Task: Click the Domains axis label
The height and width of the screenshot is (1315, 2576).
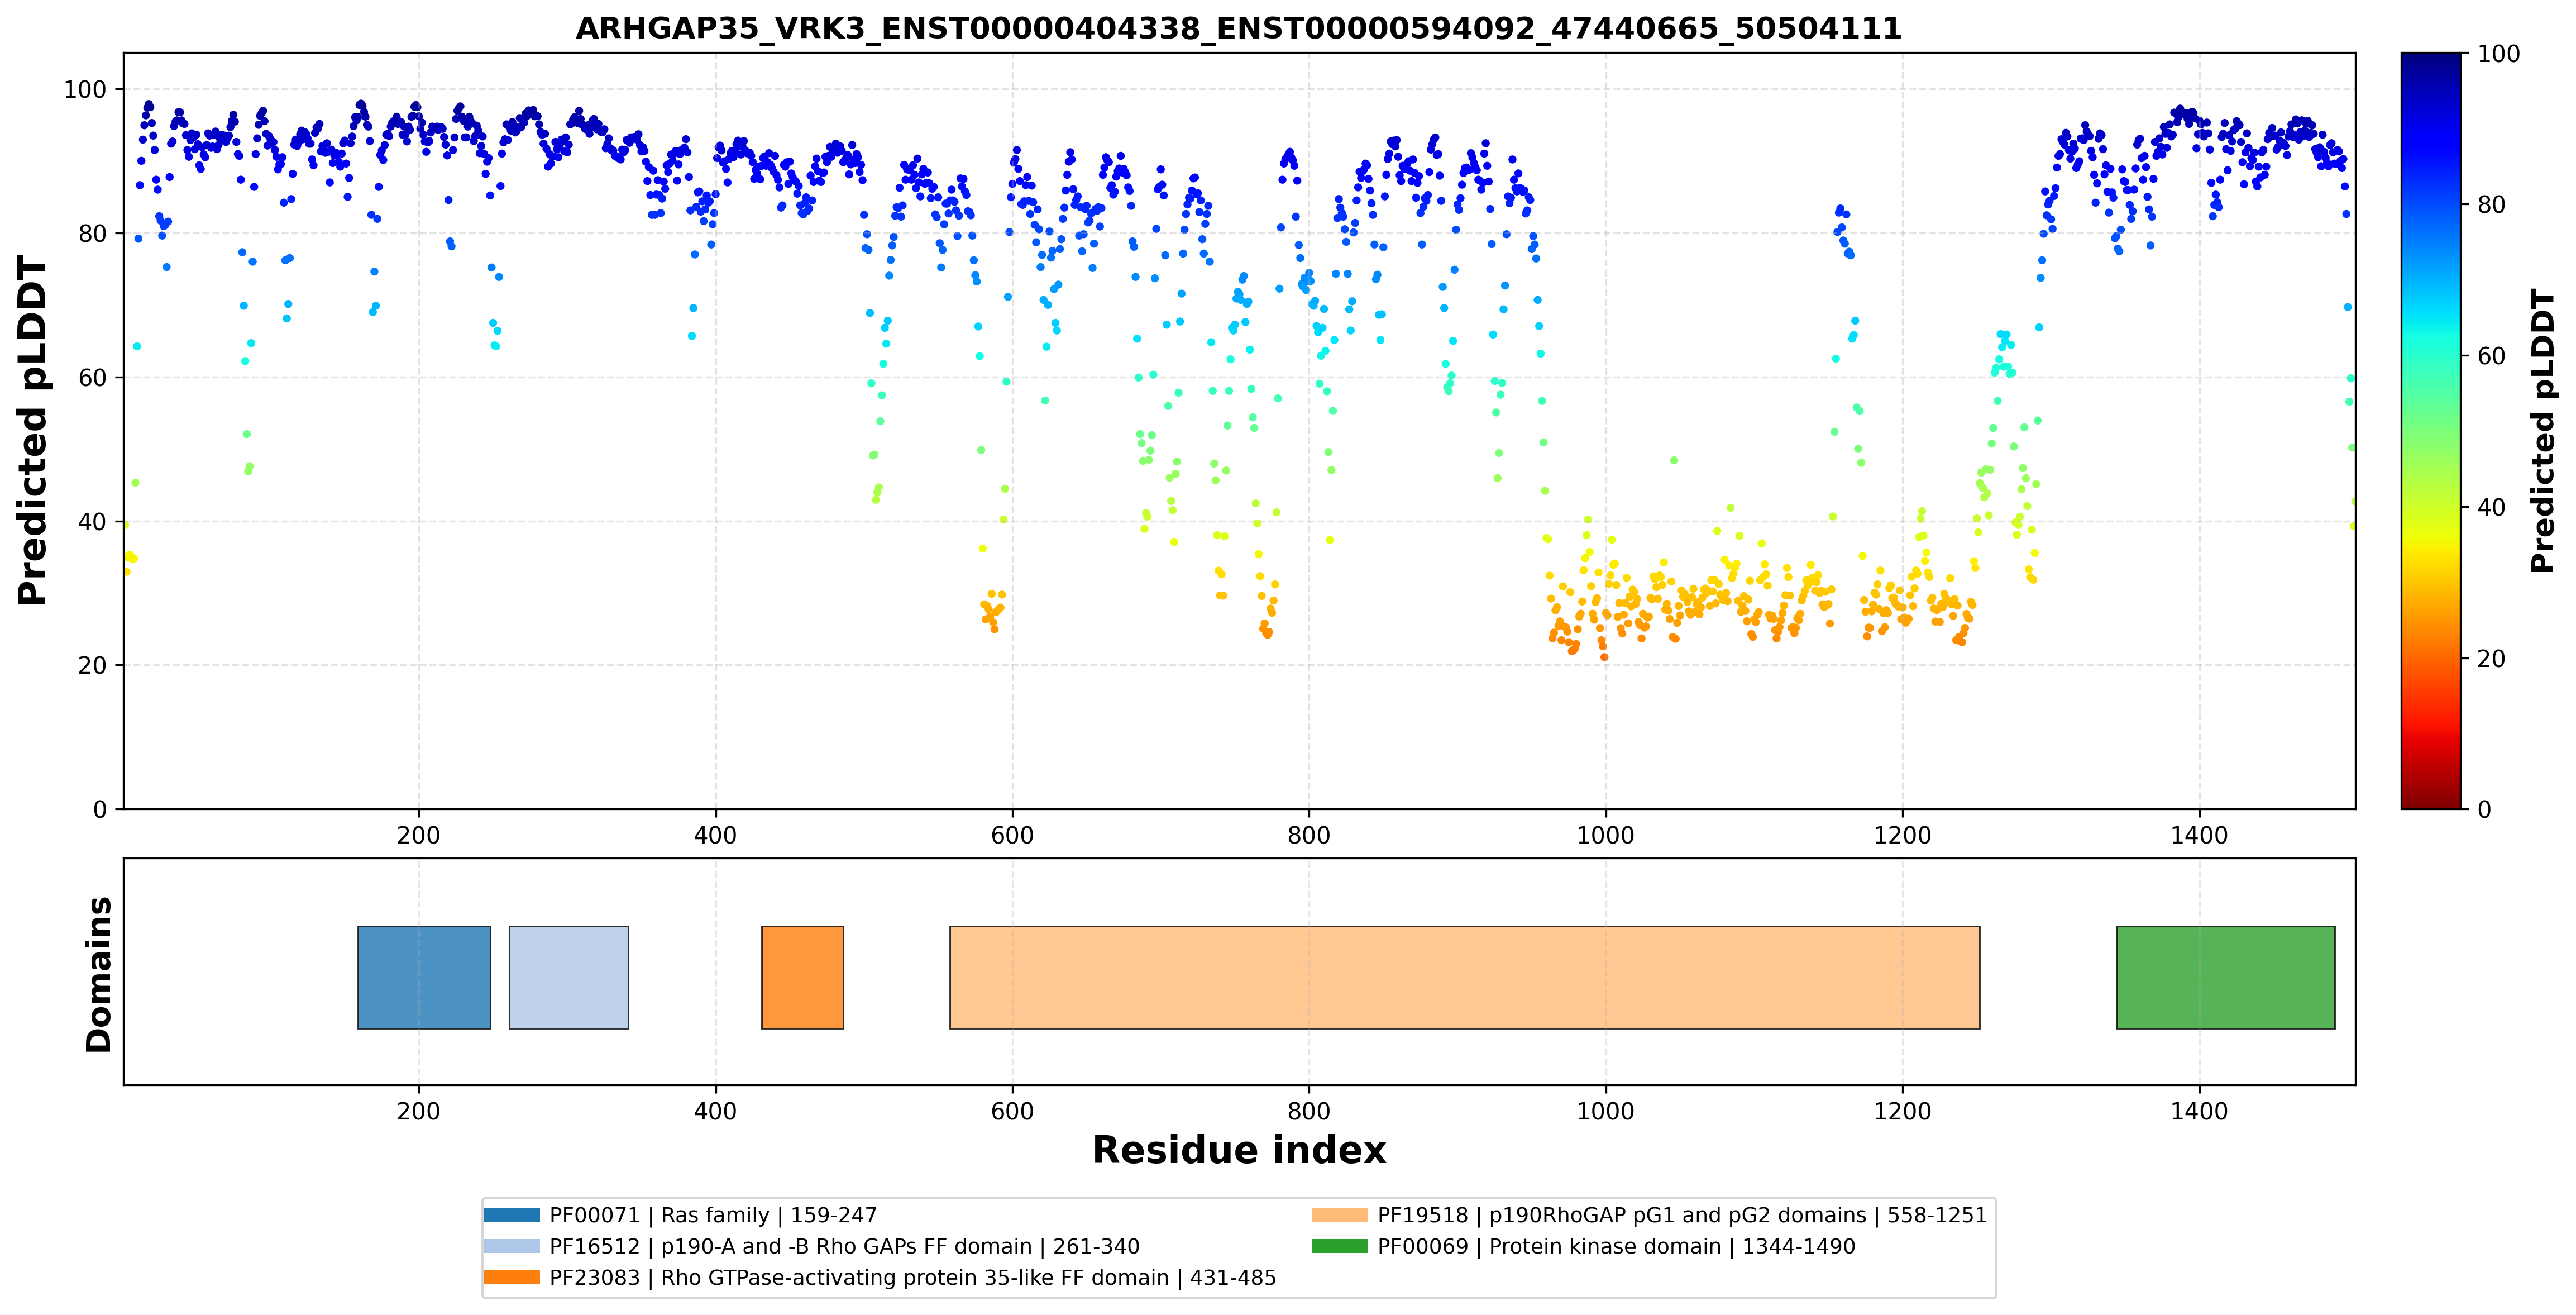Action: [x=98, y=974]
